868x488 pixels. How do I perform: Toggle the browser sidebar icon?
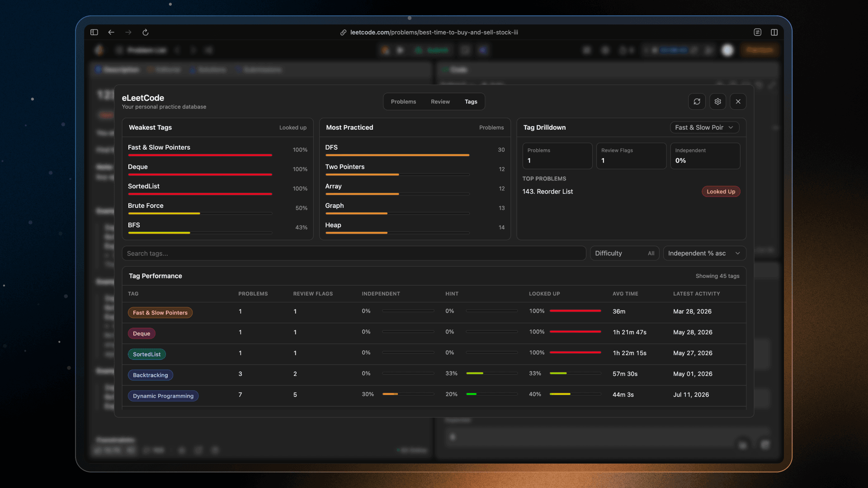94,32
